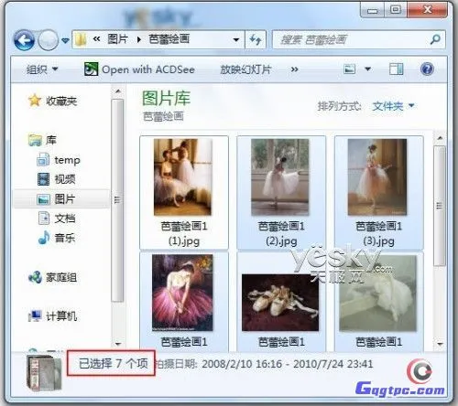The width and height of the screenshot is (458, 406).
Task: Open view options dropdown arrow
Action: (368, 69)
